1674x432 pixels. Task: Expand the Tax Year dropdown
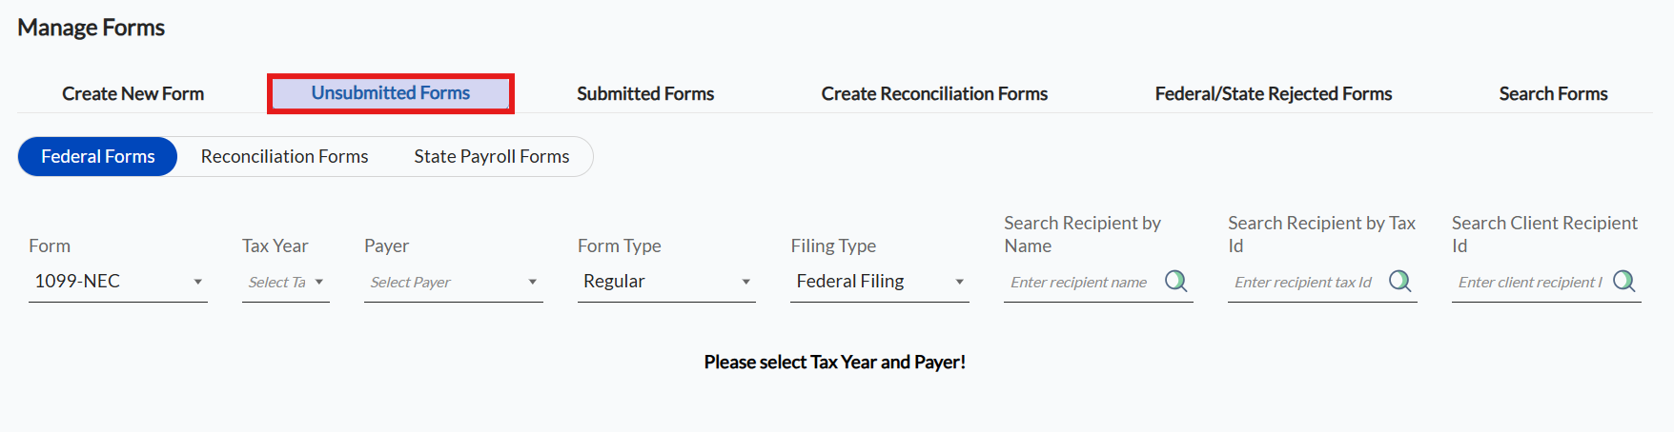(285, 282)
